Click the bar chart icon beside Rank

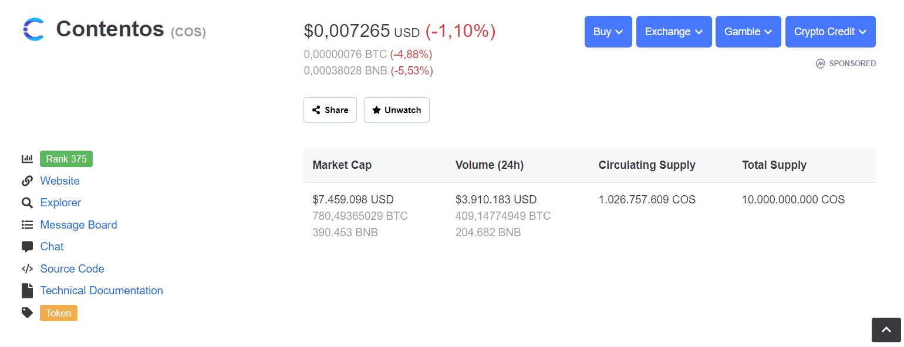click(27, 159)
